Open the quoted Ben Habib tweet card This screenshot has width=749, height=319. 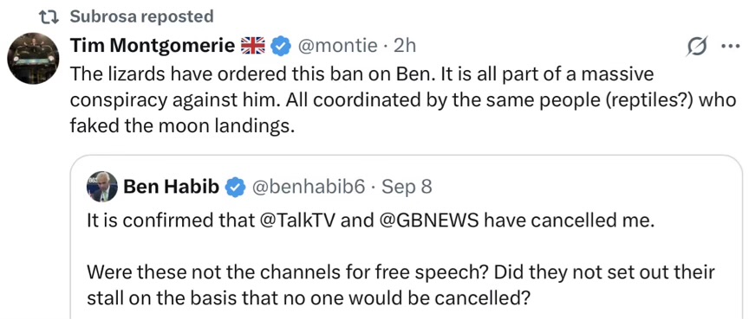pos(409,237)
